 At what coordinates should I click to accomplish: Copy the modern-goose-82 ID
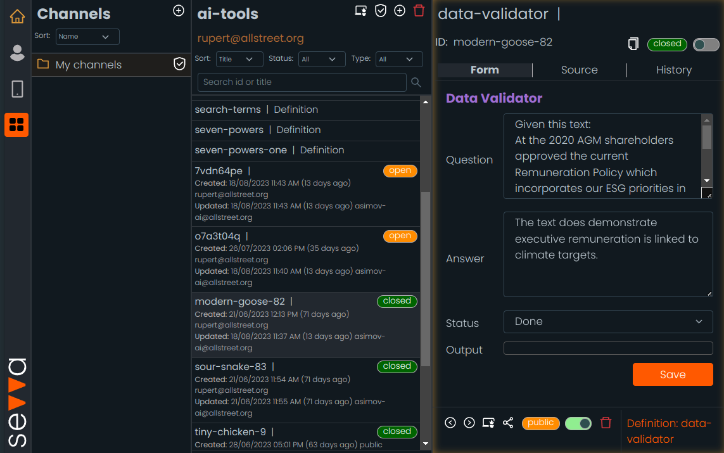point(633,44)
